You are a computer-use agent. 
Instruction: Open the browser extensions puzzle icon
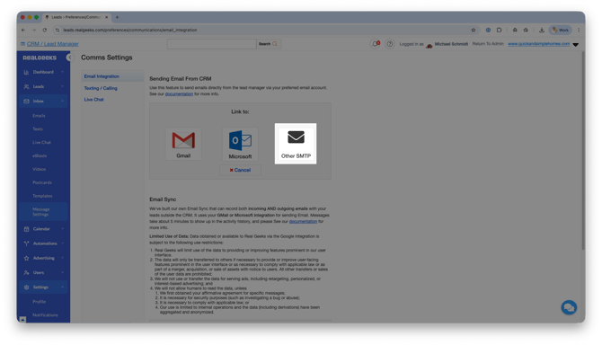click(x=499, y=30)
